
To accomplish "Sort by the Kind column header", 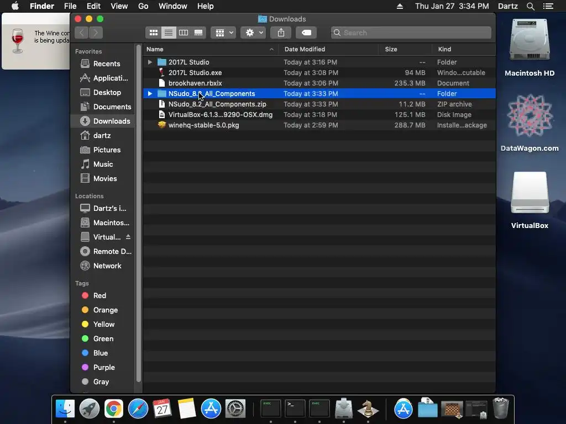I will [464, 49].
